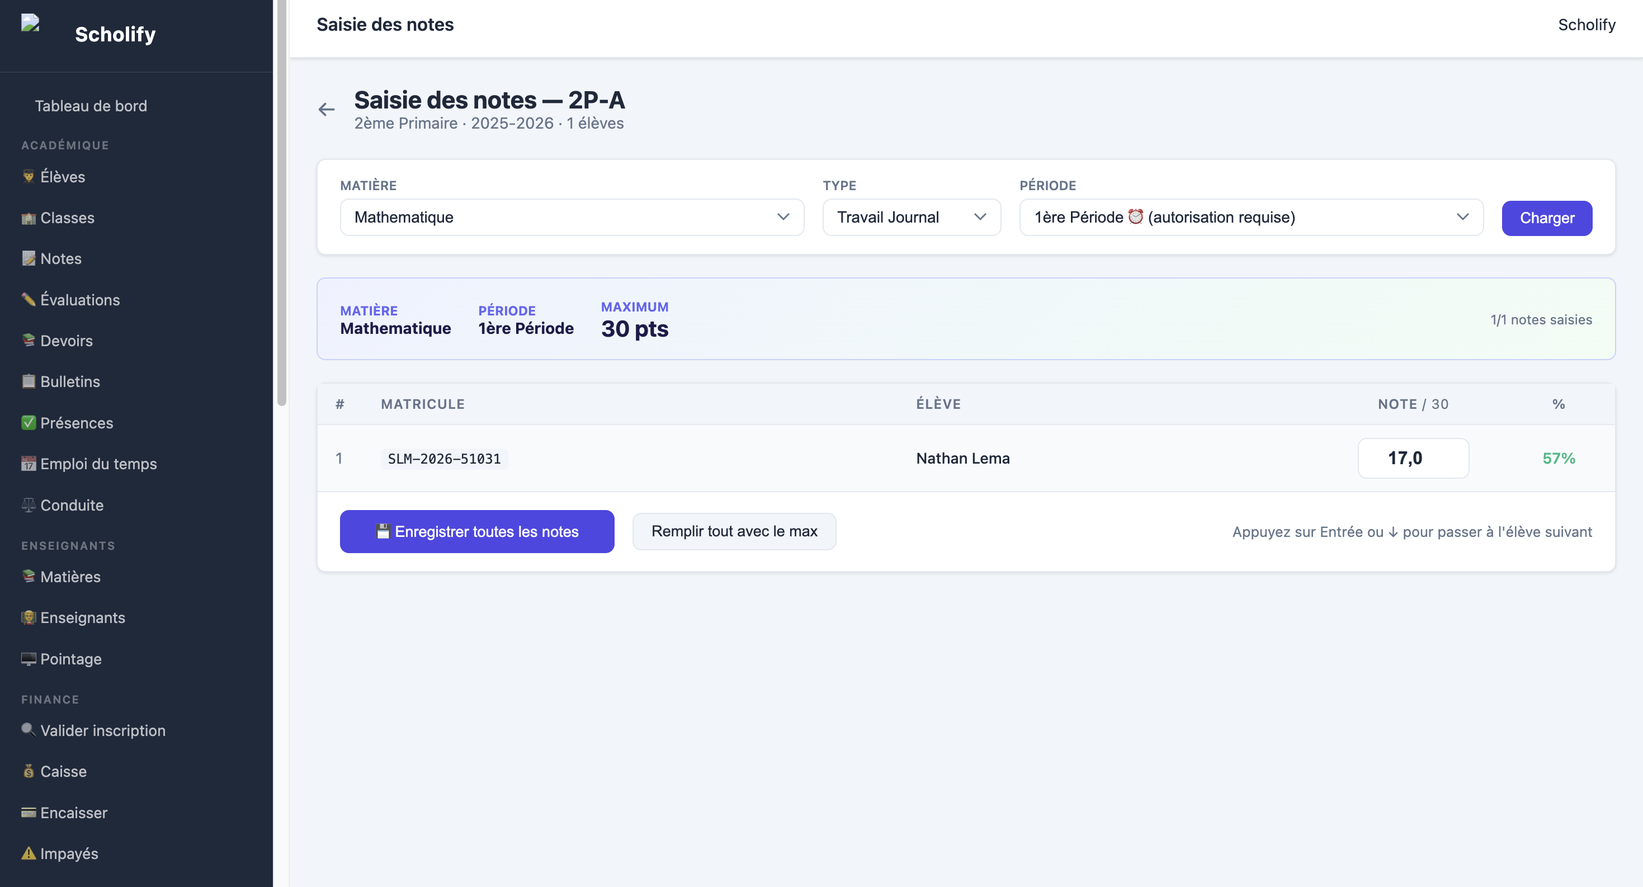This screenshot has height=887, width=1643.
Task: Select Notes in the sidebar
Action: click(x=60, y=258)
